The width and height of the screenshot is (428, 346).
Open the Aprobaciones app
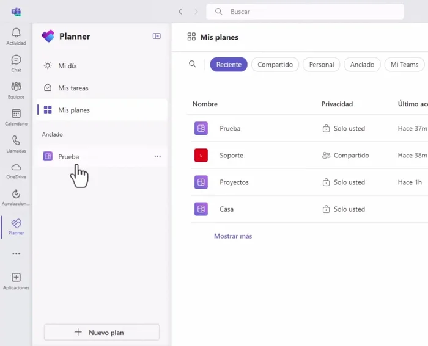point(16,198)
